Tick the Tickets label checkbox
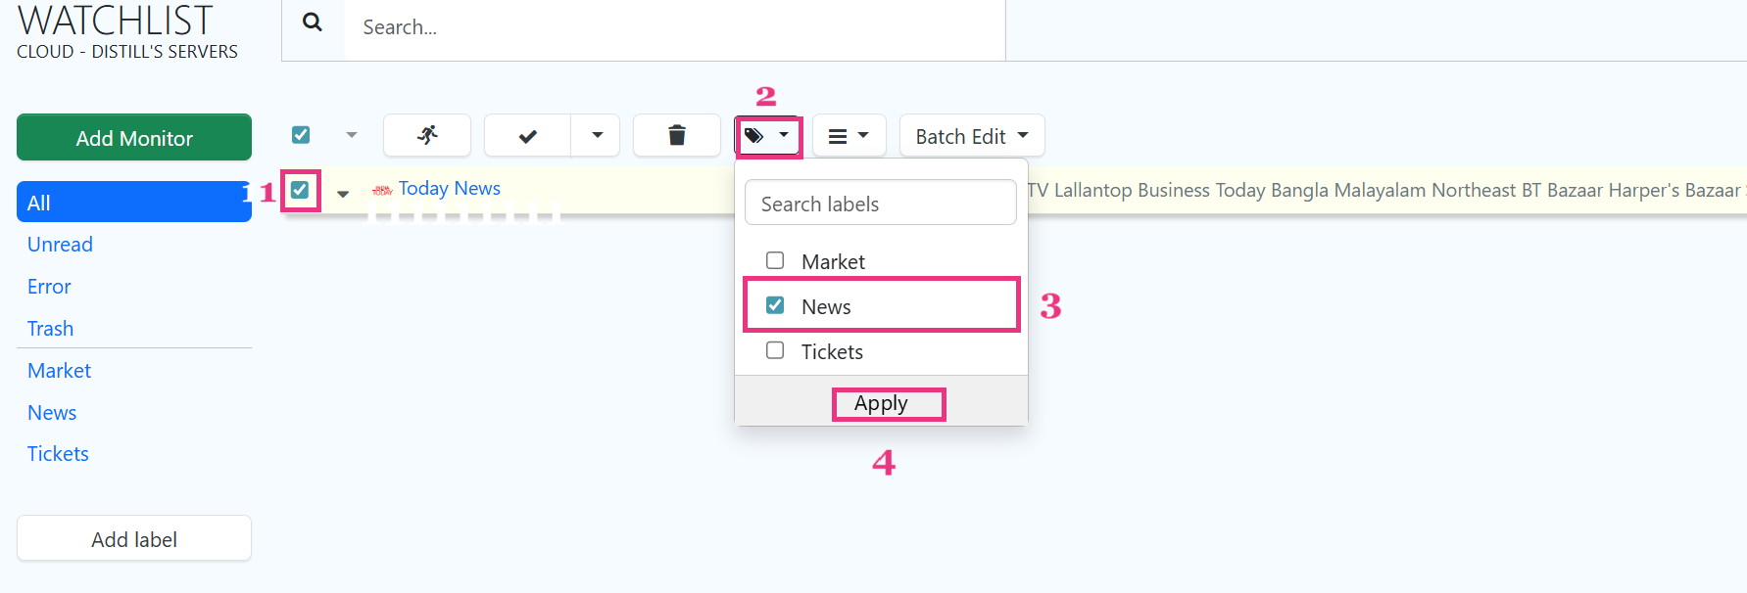Image resolution: width=1747 pixels, height=593 pixels. (775, 350)
